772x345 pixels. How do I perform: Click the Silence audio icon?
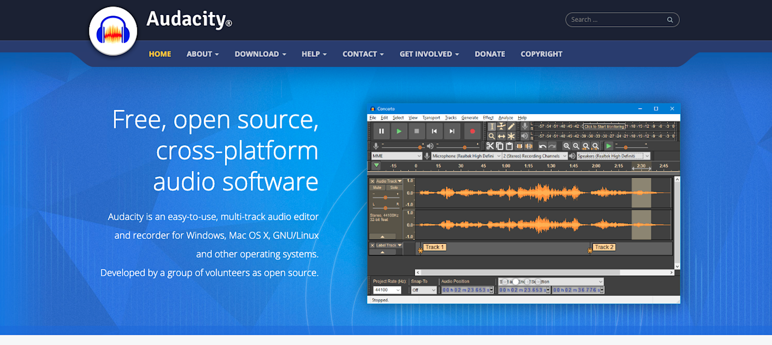pos(529,146)
